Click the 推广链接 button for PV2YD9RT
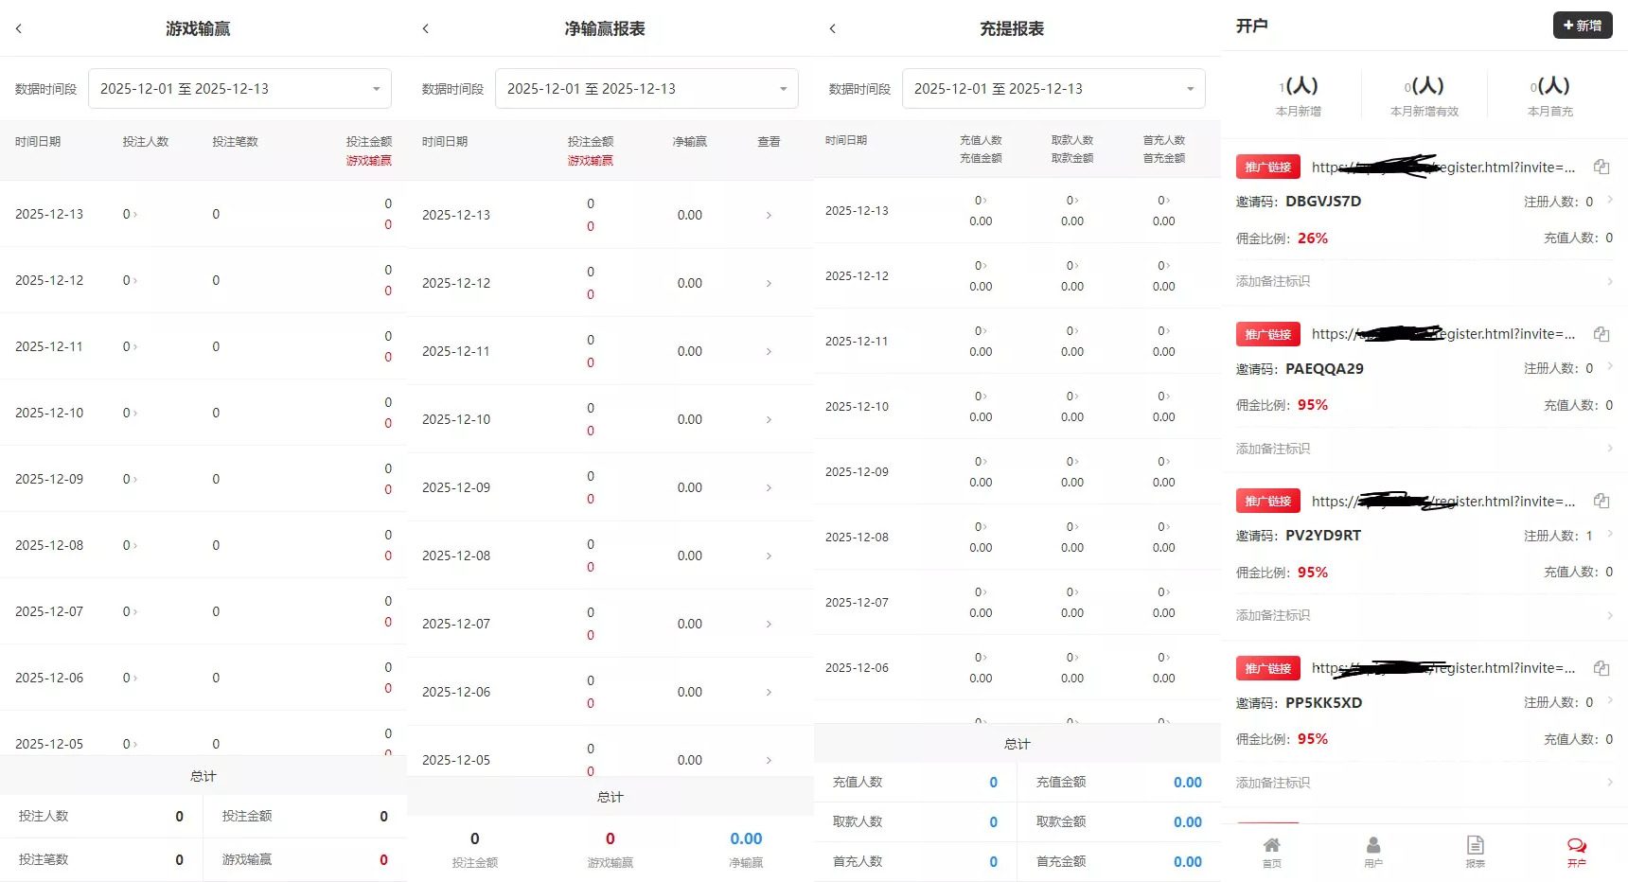Image resolution: width=1628 pixels, height=882 pixels. 1267,501
